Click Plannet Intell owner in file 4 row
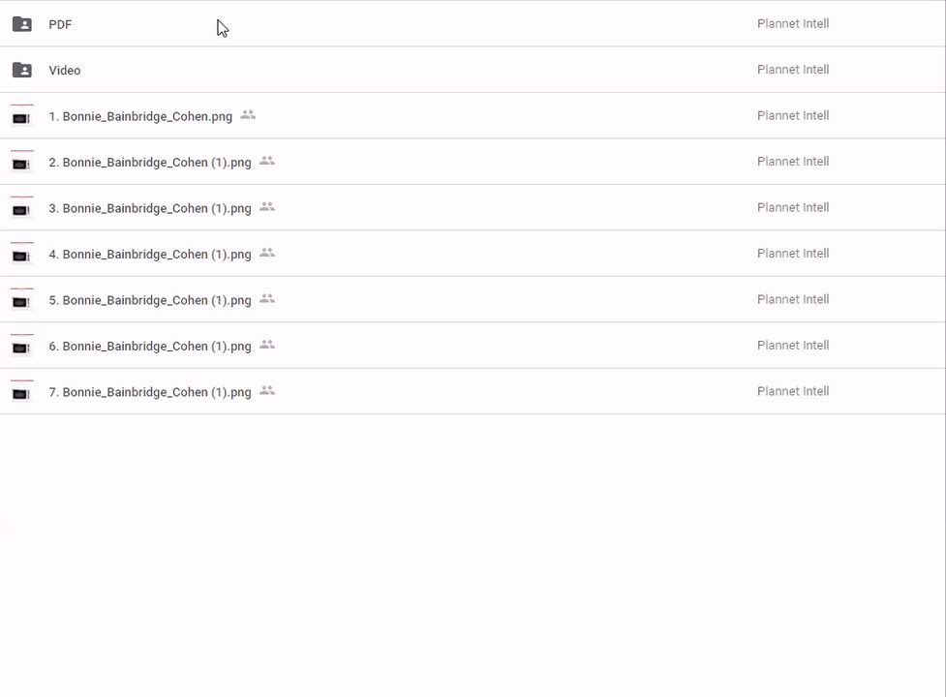The image size is (946, 697). (793, 254)
